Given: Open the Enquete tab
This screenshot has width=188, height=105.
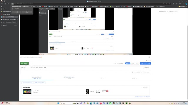Looking at the screenshot, I should click(x=135, y=79).
